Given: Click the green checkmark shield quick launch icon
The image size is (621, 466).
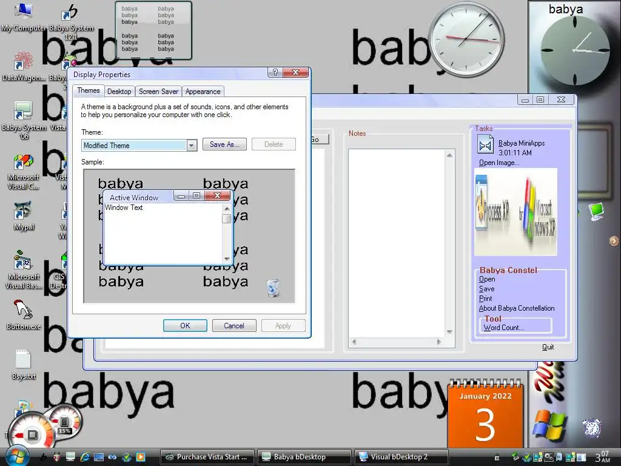Looking at the screenshot, I should click(x=126, y=457).
